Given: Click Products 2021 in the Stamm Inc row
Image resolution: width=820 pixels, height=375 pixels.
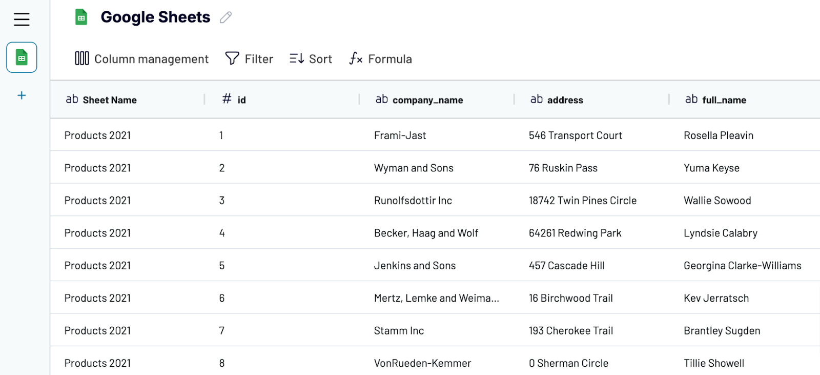Looking at the screenshot, I should point(97,331).
